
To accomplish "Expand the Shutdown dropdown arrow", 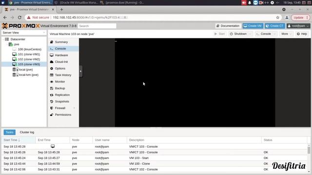I will point(250,34).
